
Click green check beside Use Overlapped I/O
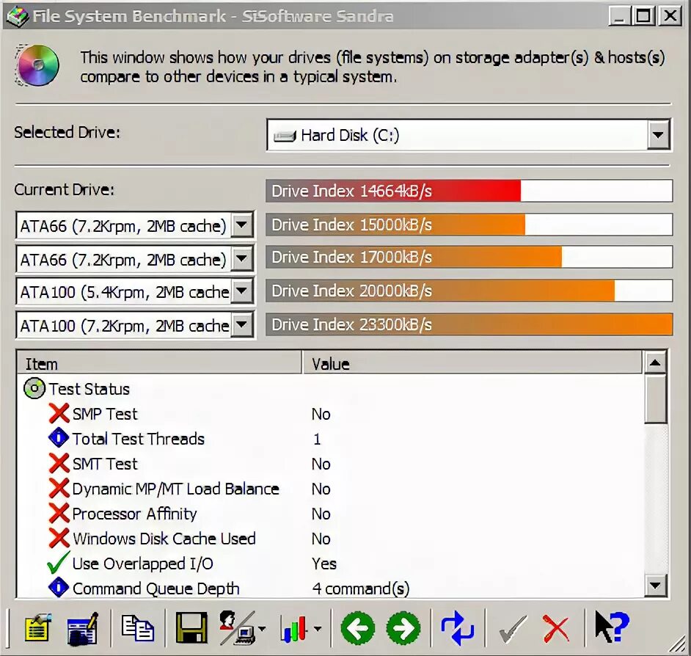(x=58, y=563)
